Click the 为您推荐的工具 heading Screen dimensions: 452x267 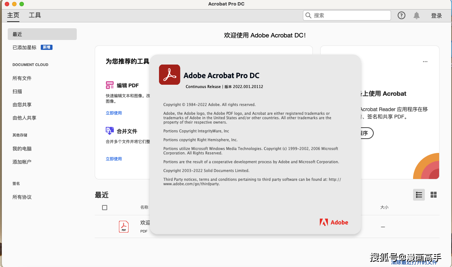click(x=127, y=61)
